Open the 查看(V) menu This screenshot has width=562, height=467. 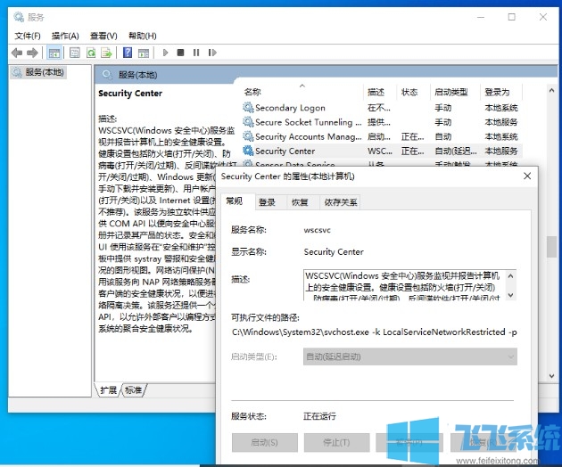(x=103, y=36)
